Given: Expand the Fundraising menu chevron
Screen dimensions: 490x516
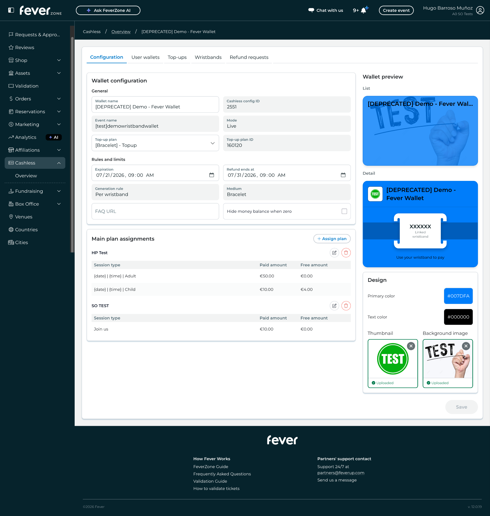Looking at the screenshot, I should (59, 191).
